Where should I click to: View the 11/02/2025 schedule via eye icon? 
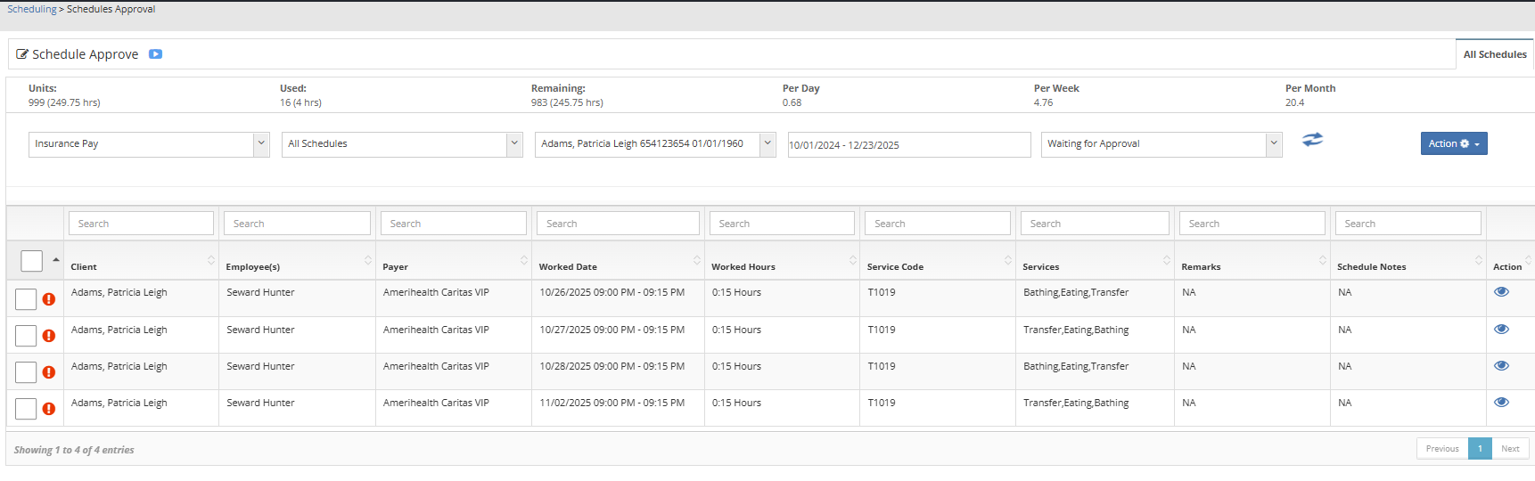click(1501, 403)
